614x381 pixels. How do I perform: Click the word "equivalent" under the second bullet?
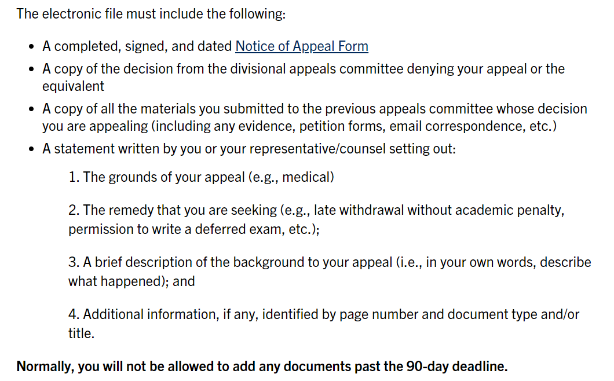(73, 86)
